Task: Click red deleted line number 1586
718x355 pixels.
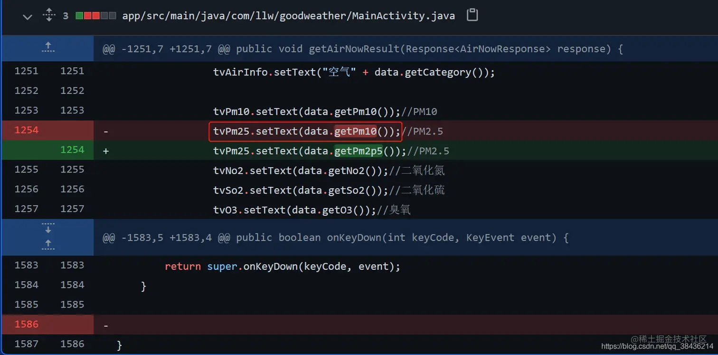Action: pos(26,324)
